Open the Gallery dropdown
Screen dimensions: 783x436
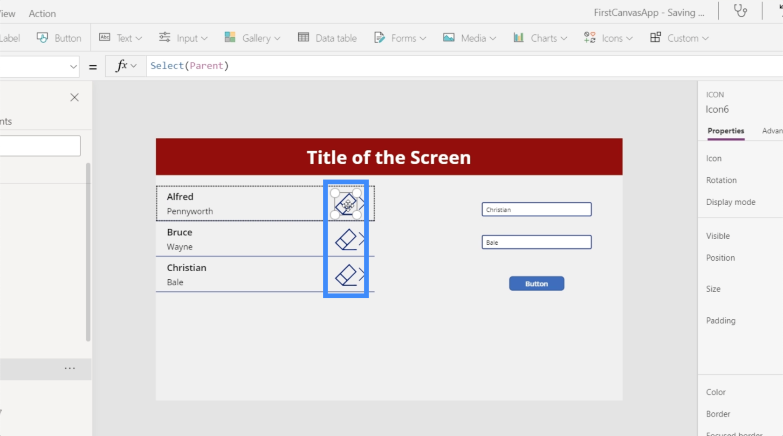click(252, 38)
